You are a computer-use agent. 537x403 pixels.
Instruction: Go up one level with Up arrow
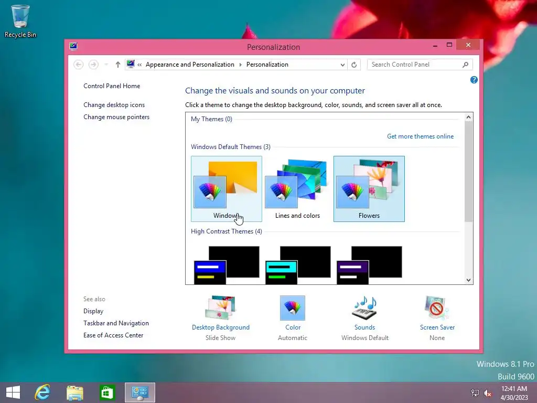[x=118, y=65]
